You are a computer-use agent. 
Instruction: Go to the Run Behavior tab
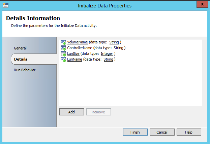pos(25,70)
